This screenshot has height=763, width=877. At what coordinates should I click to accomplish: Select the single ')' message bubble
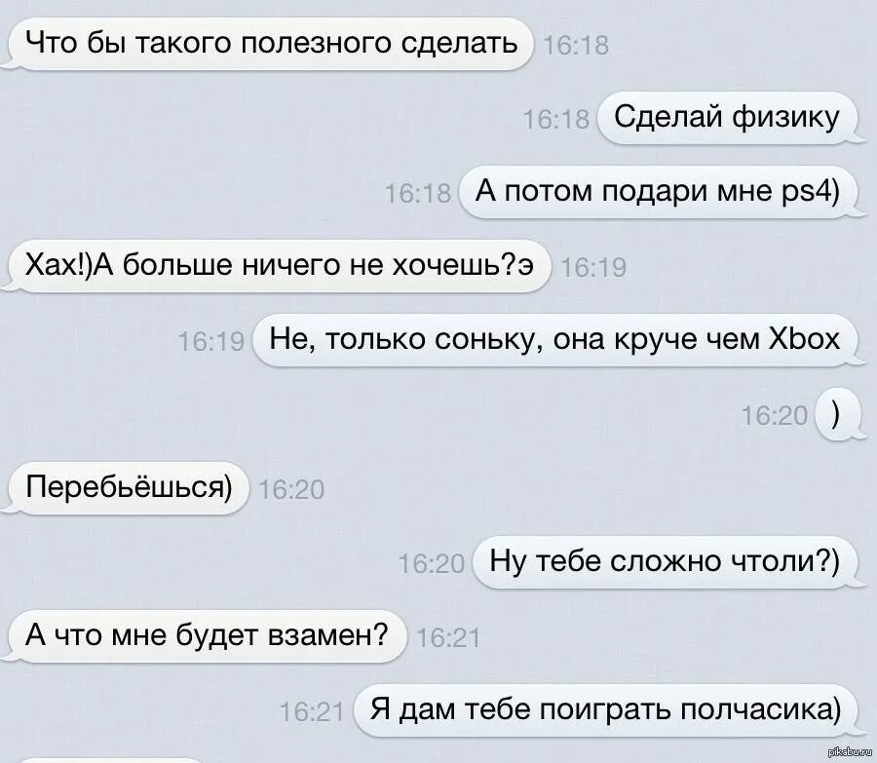(836, 414)
